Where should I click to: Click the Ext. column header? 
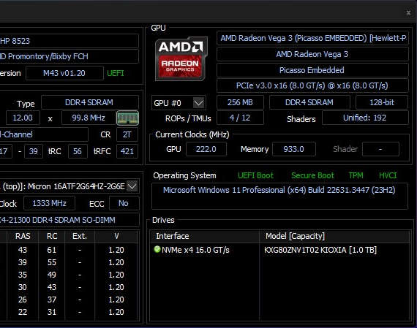click(80, 236)
